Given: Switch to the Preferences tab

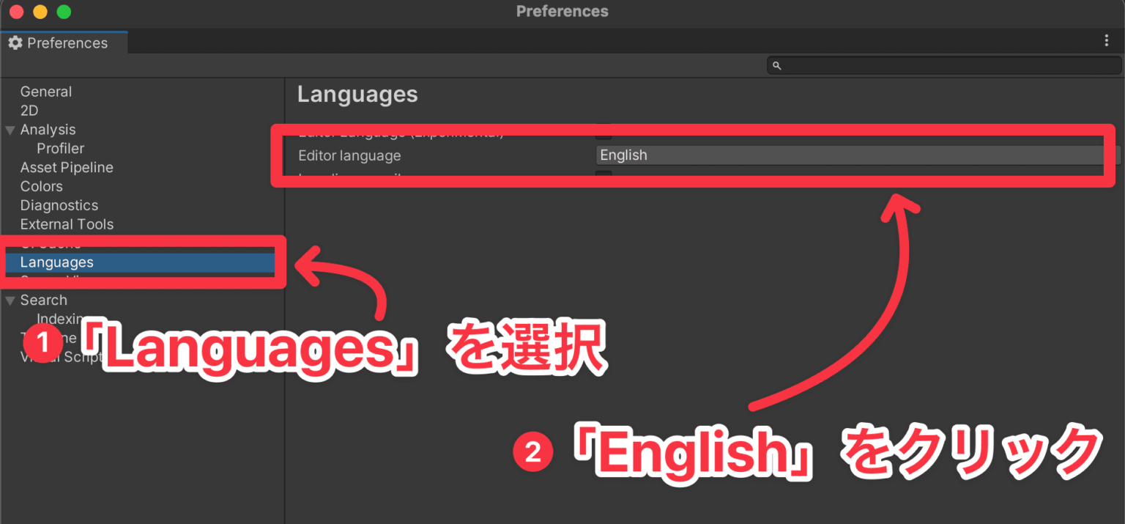Looking at the screenshot, I should point(66,43).
